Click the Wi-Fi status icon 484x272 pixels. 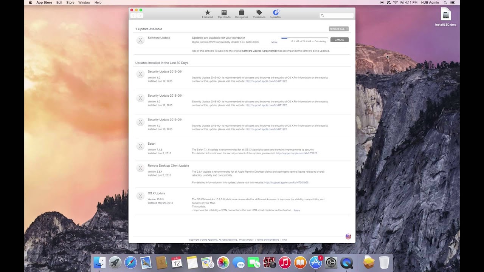[396, 3]
